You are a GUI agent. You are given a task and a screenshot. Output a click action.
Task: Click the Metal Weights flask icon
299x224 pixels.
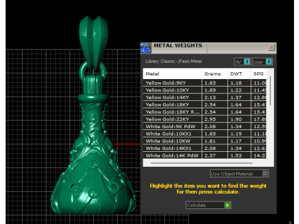point(146,48)
